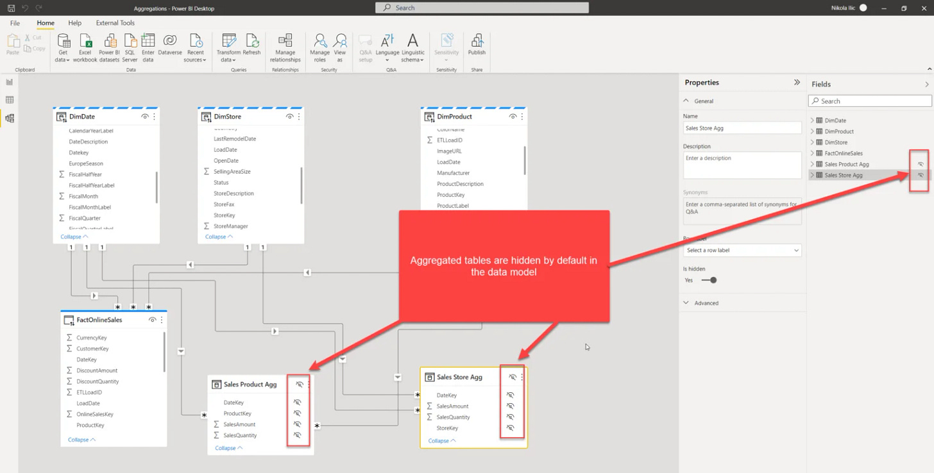This screenshot has height=473, width=934.
Task: Switch to Report view in left sidebar
Action: (10, 82)
